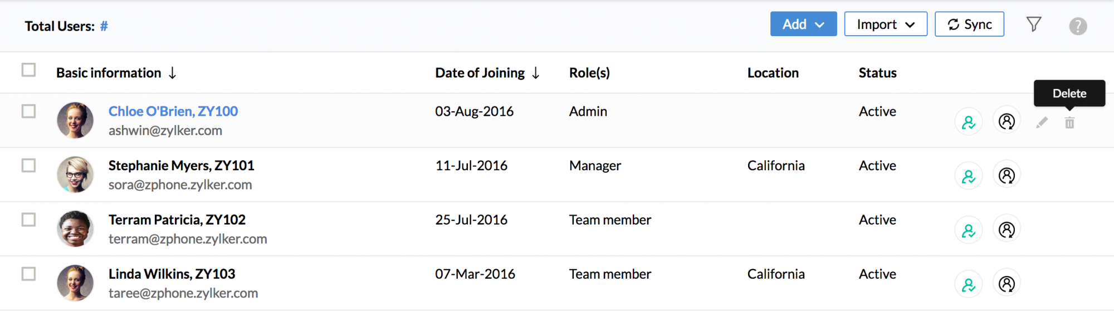Click Active status for Terram Patricia

click(x=877, y=220)
